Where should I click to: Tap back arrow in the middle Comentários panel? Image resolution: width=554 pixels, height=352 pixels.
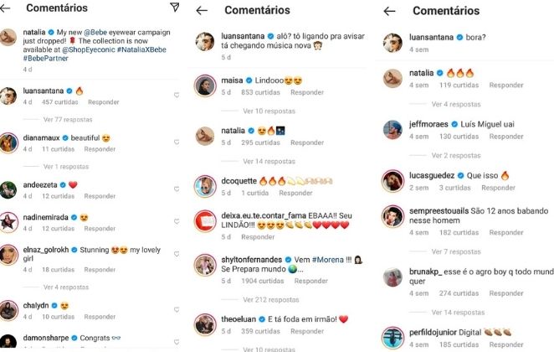[x=202, y=11]
